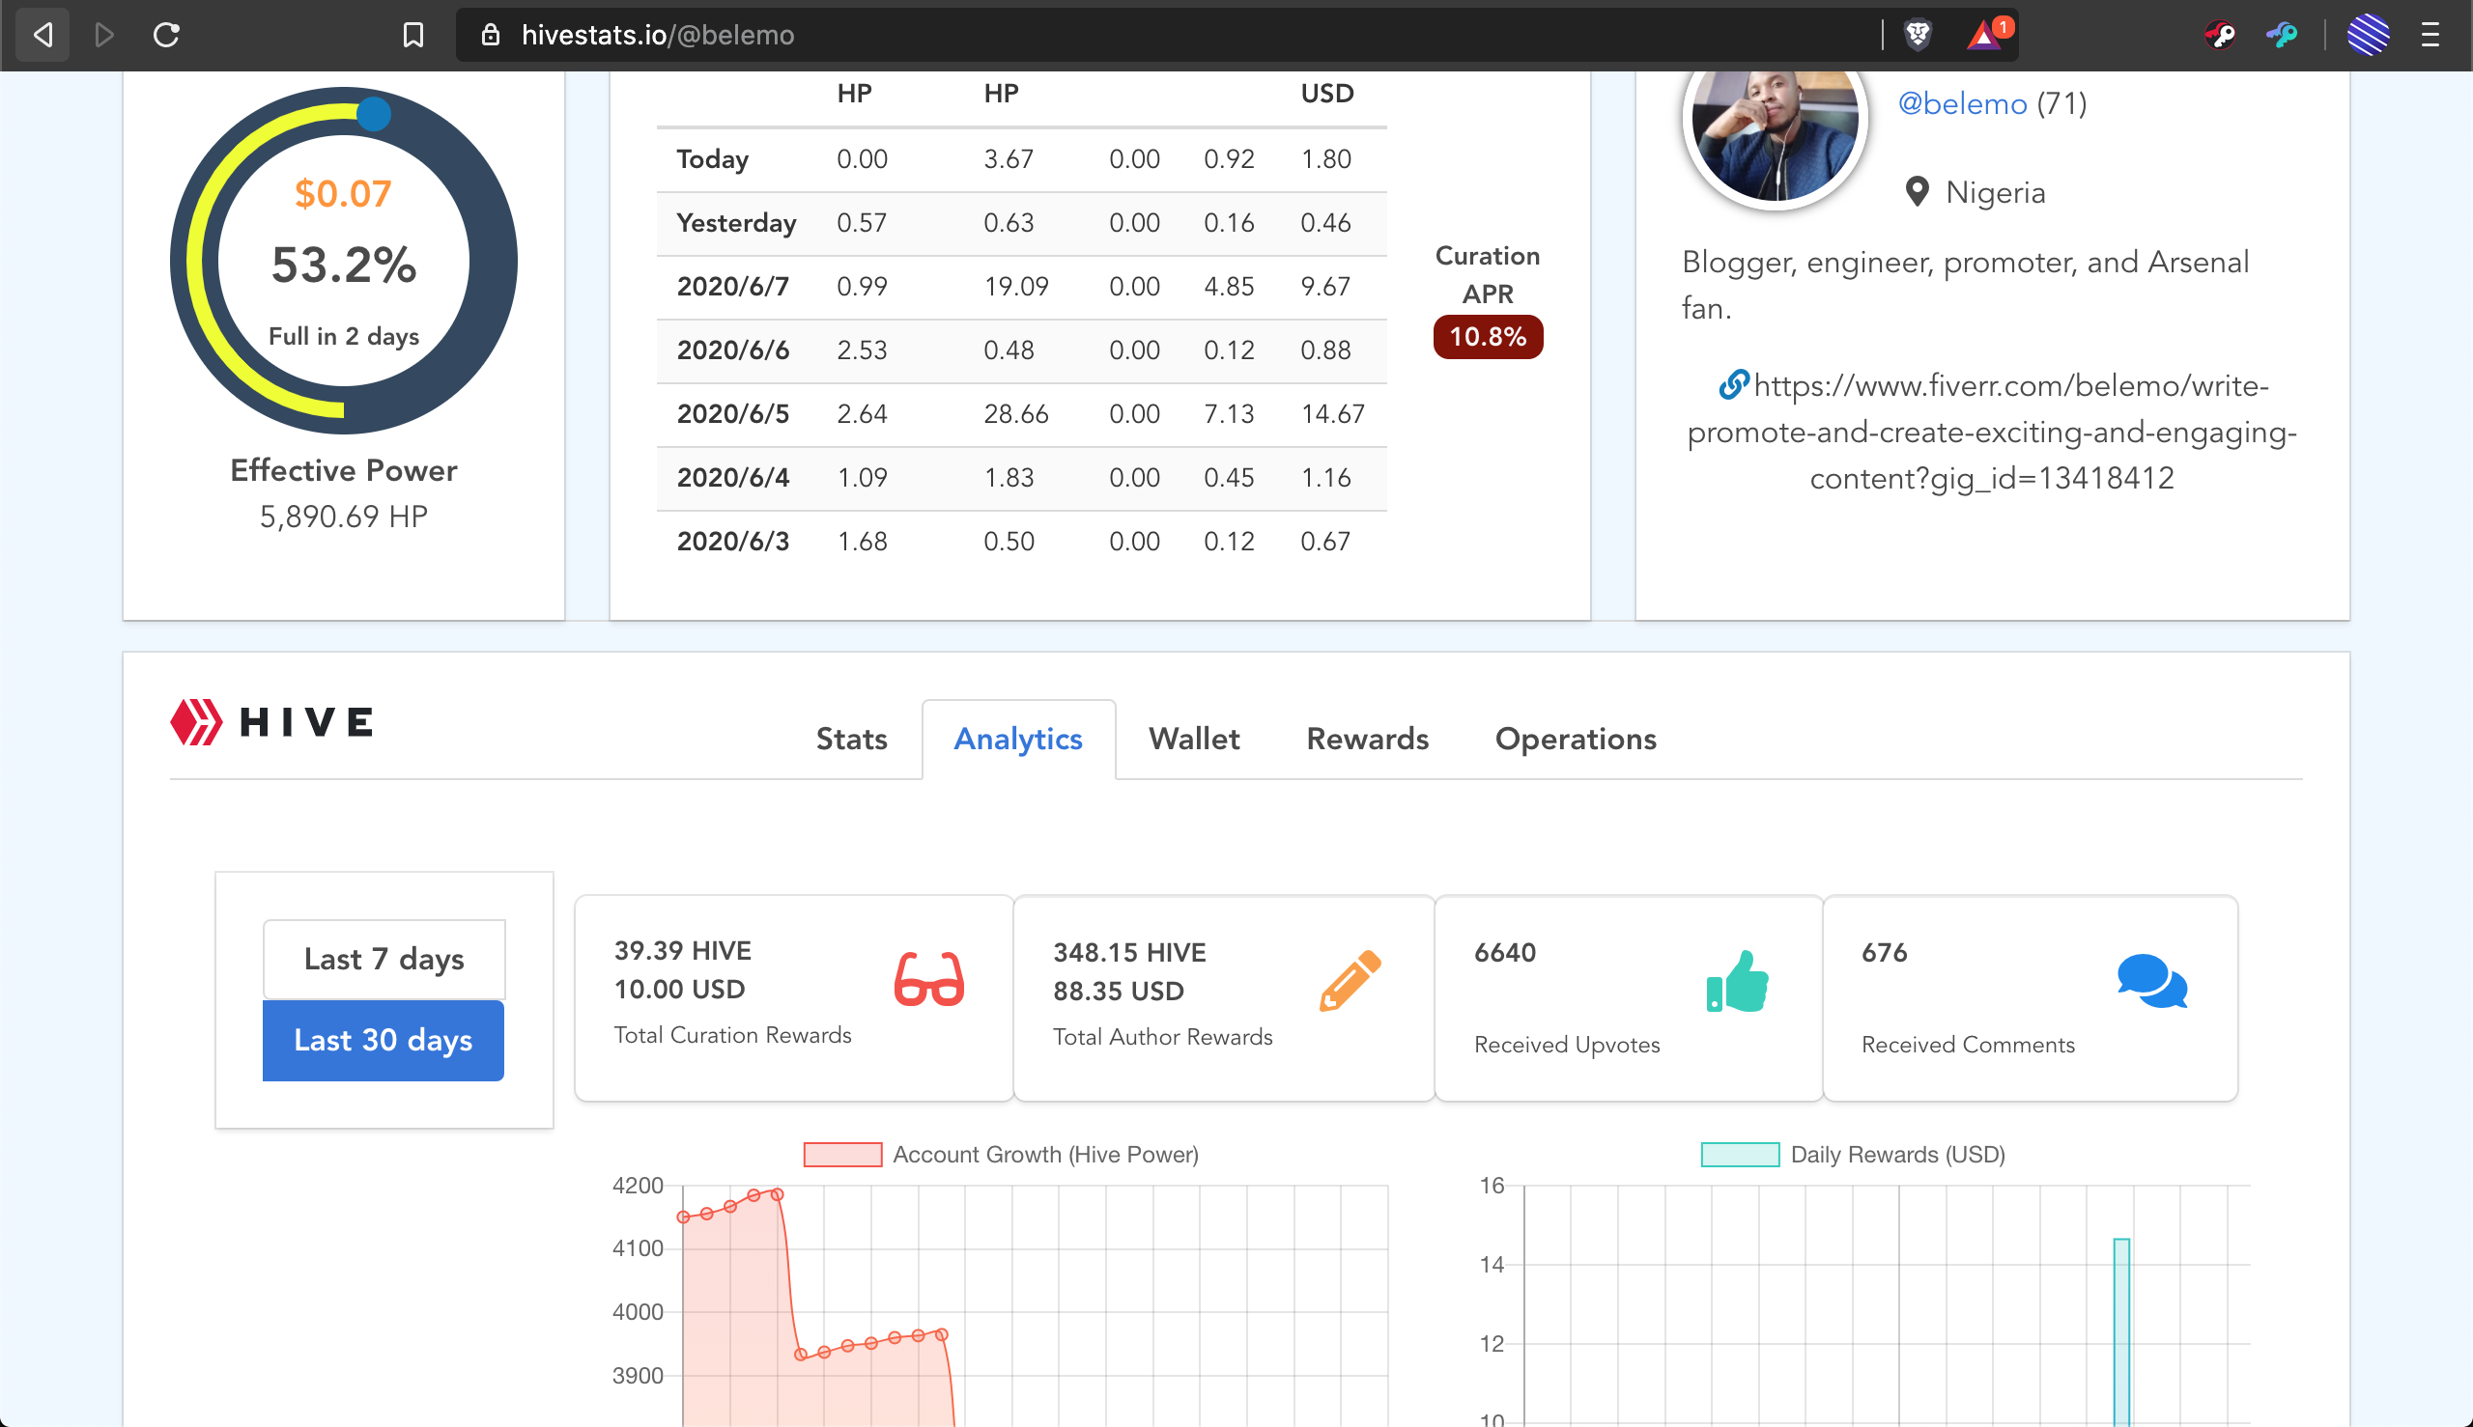2473x1427 pixels.
Task: Select the Last 30 days button
Action: coord(384,1040)
